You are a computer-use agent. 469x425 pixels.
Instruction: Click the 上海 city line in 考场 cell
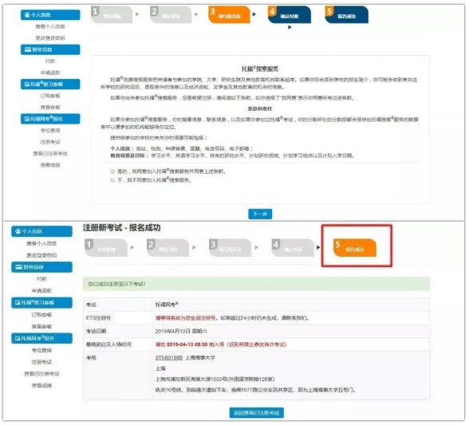160,368
